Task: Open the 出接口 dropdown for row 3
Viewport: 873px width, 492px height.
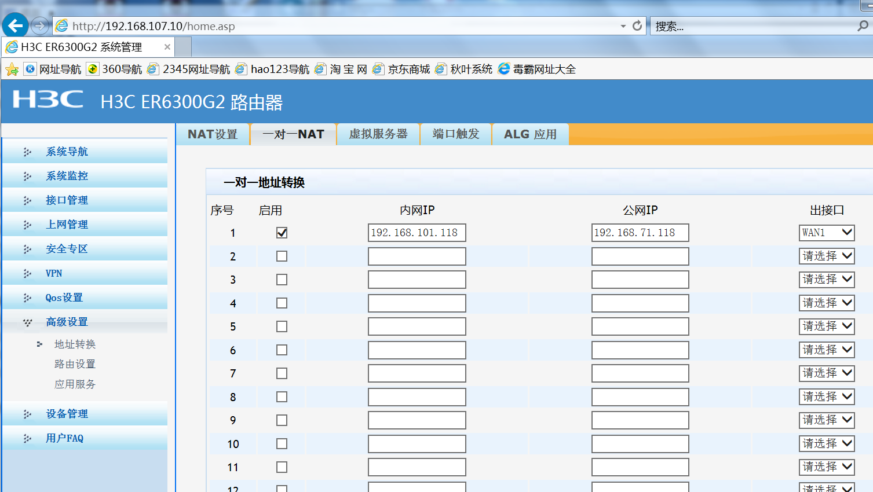Action: pos(827,280)
